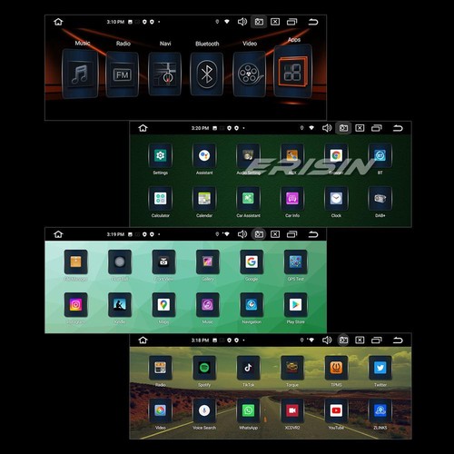Launch the Twitter app
The height and width of the screenshot is (454, 454).
tap(380, 368)
